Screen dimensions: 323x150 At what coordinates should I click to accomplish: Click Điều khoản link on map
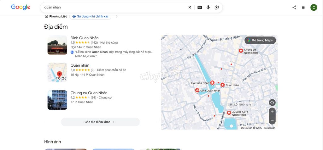(270, 128)
